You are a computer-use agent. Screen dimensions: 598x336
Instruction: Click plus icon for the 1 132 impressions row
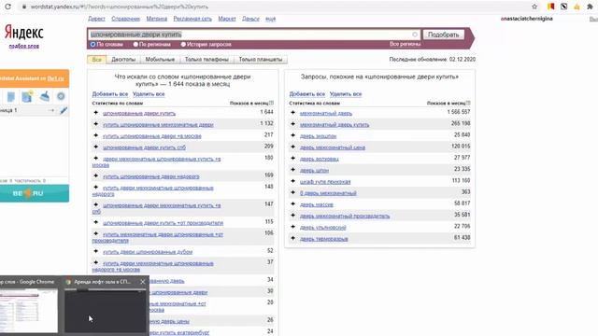[x=96, y=124]
